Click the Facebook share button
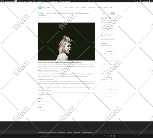The width and height of the screenshot is (153, 138). [x=41, y=102]
